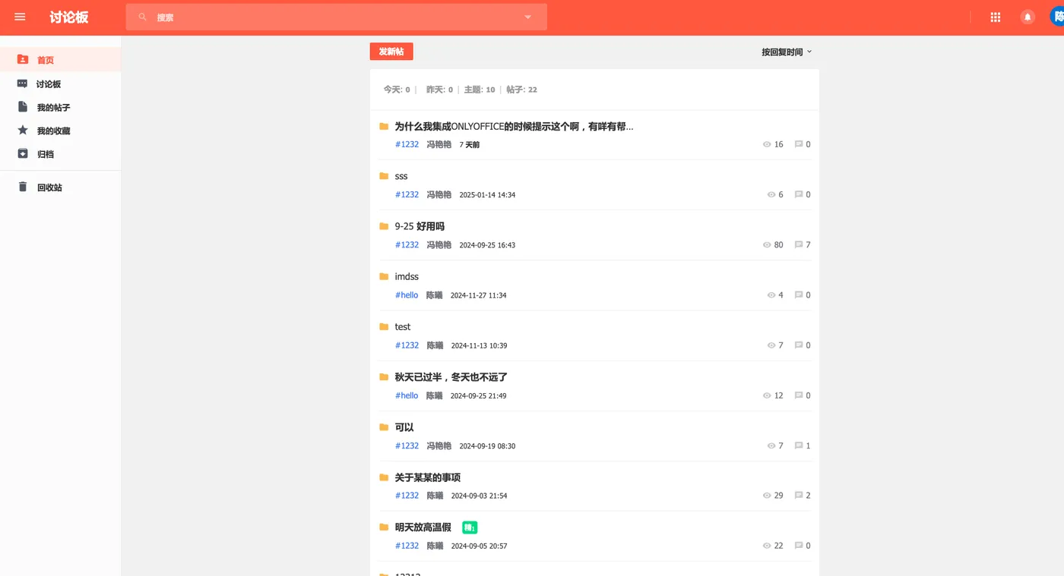Open the post titled 9-25 好用吗

(x=420, y=226)
